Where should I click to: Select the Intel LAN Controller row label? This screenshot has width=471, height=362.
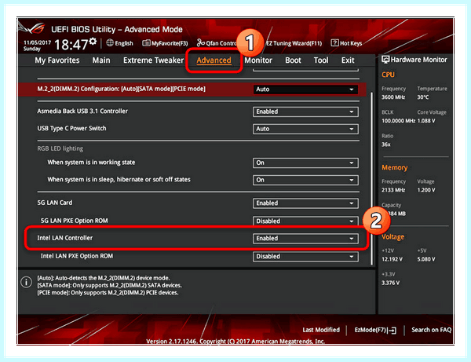(65, 238)
